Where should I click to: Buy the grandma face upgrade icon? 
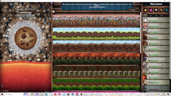coord(156,10)
